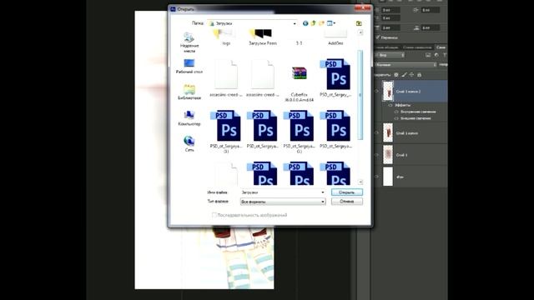Close the Открыть dialog window
The height and width of the screenshot is (300, 534).
coord(362,8)
